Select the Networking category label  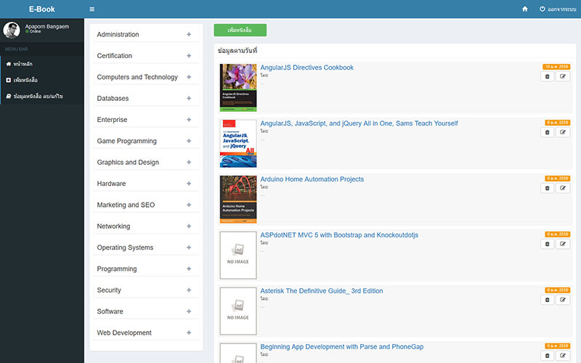point(113,227)
